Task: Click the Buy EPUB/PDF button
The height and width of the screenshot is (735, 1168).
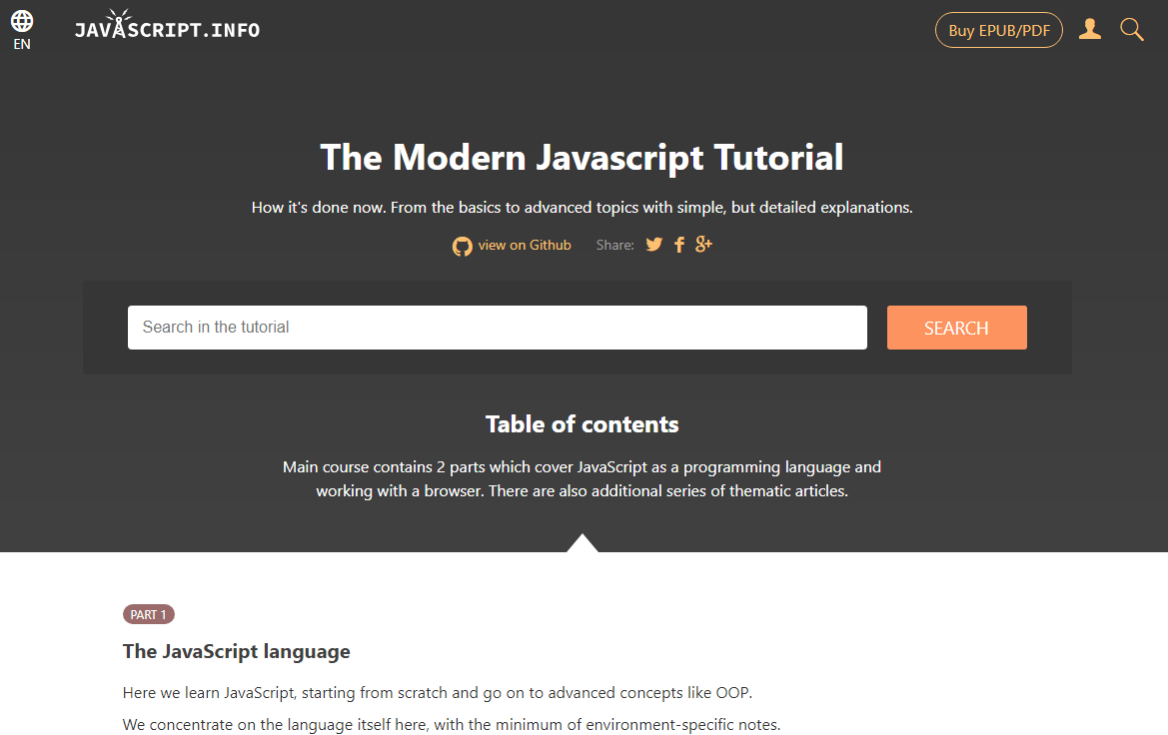Action: (x=998, y=29)
